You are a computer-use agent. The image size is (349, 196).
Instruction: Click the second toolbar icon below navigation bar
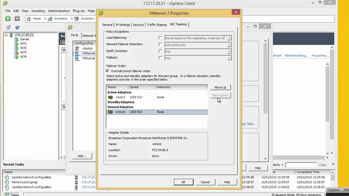coord(17,27)
